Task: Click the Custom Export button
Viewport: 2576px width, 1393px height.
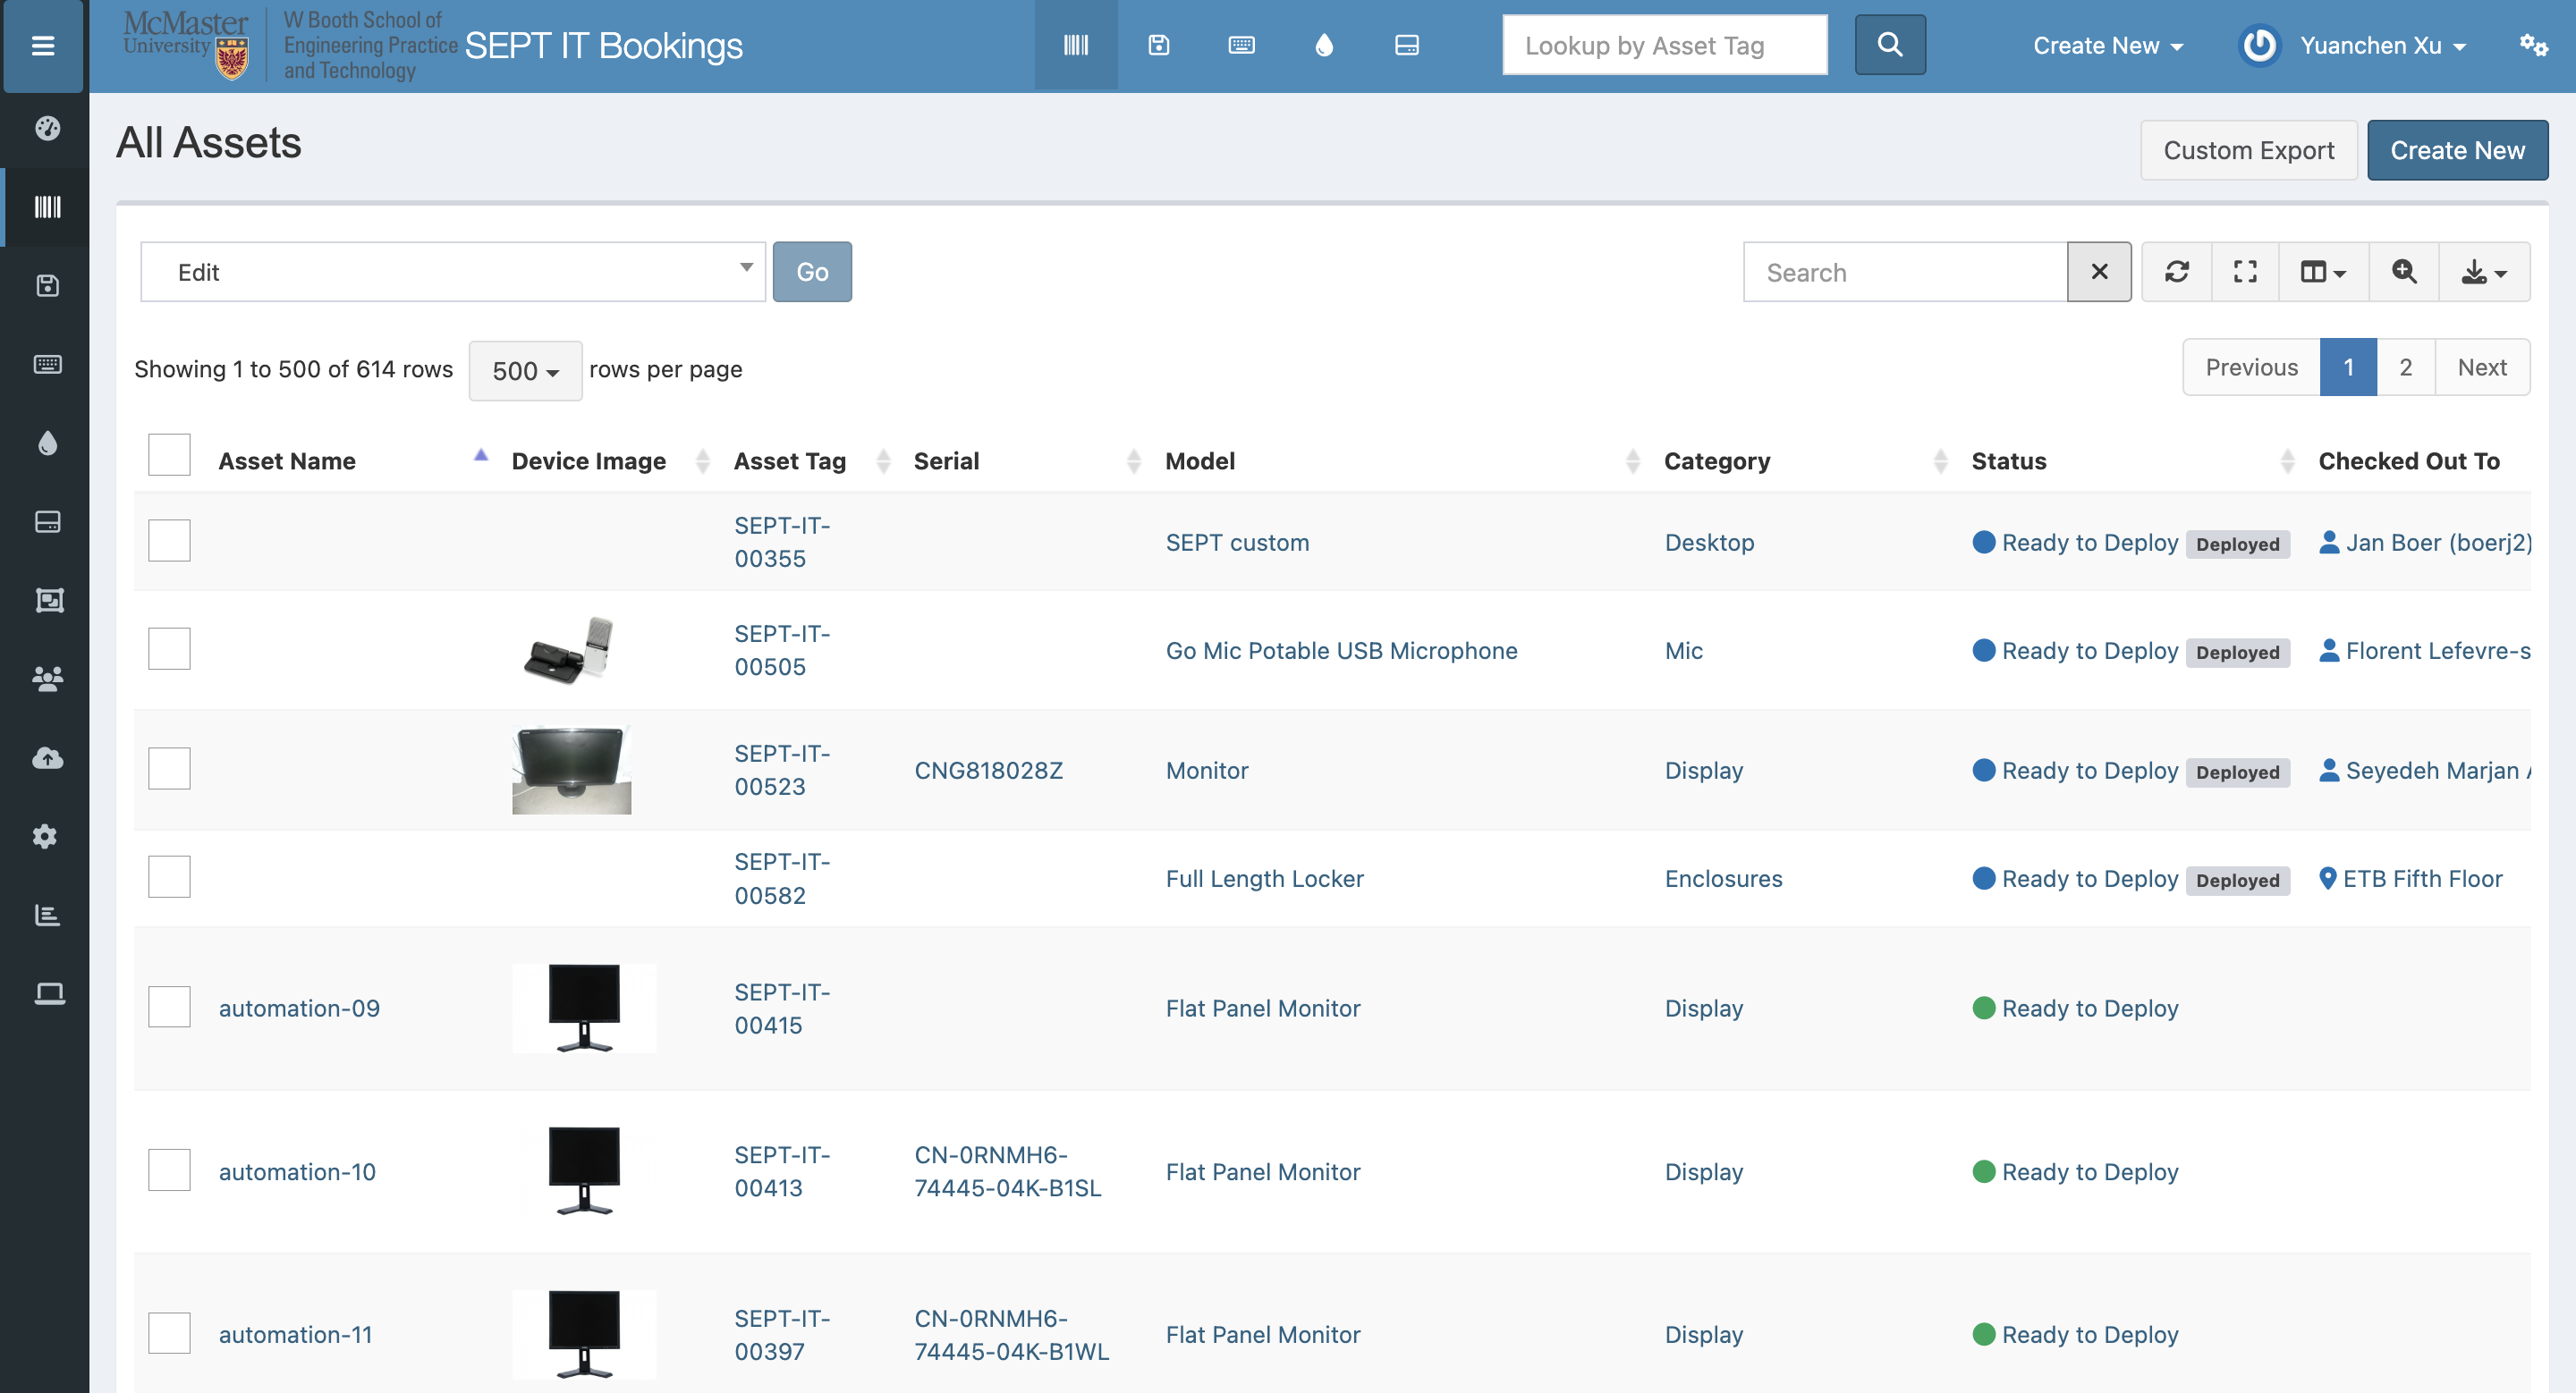Action: [x=2248, y=150]
